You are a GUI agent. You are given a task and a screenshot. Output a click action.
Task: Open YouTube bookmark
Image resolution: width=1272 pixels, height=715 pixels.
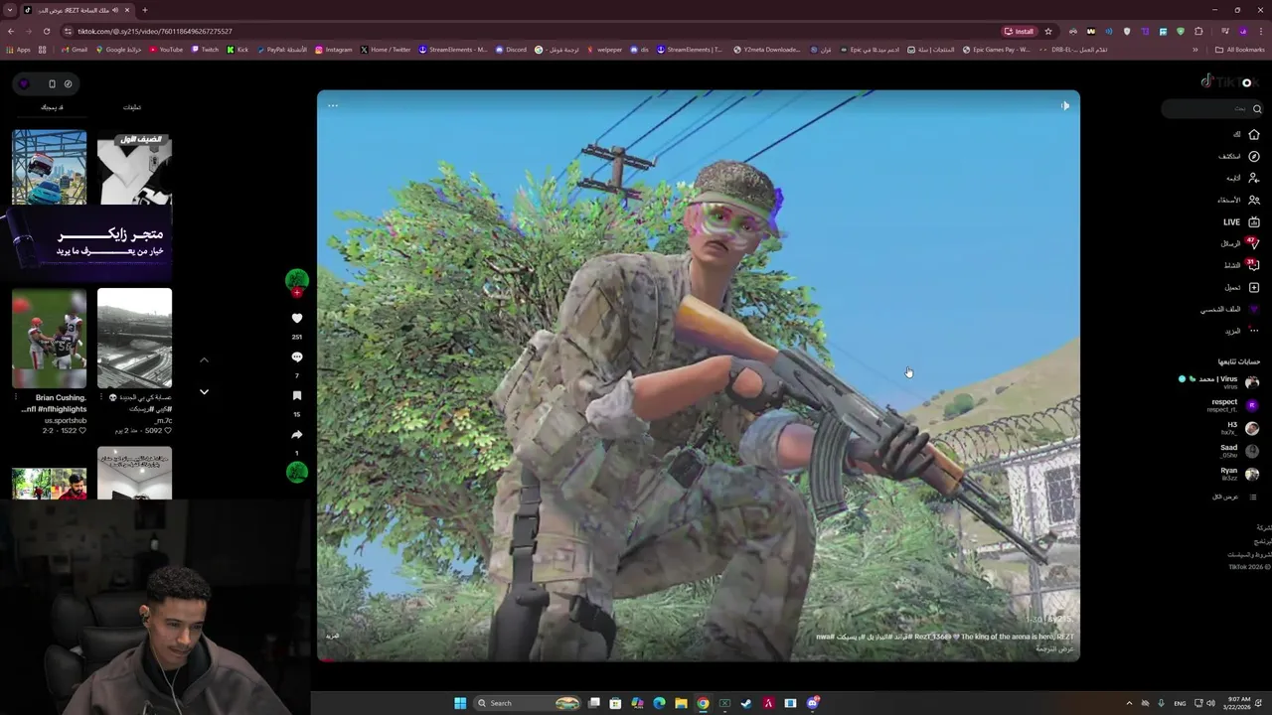[166, 50]
